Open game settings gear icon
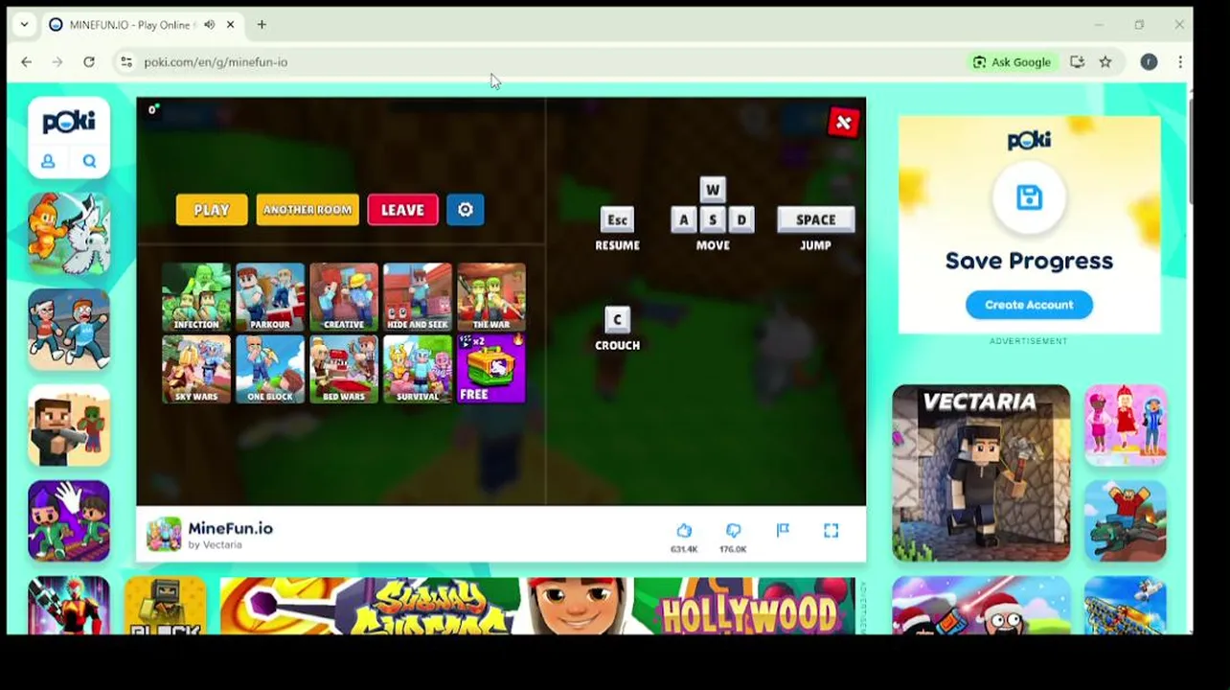 click(x=466, y=210)
